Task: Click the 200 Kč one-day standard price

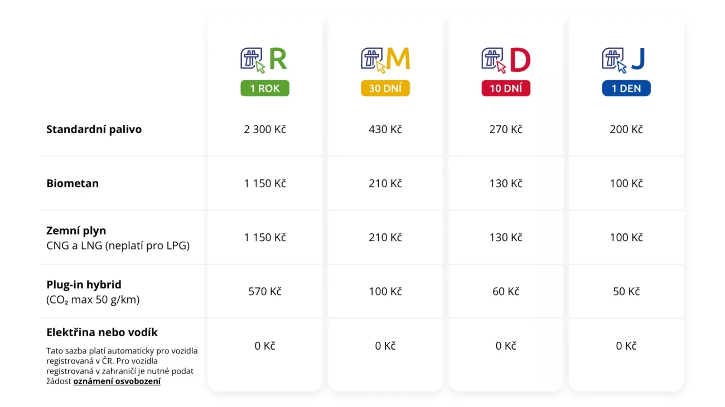Action: [x=626, y=129]
